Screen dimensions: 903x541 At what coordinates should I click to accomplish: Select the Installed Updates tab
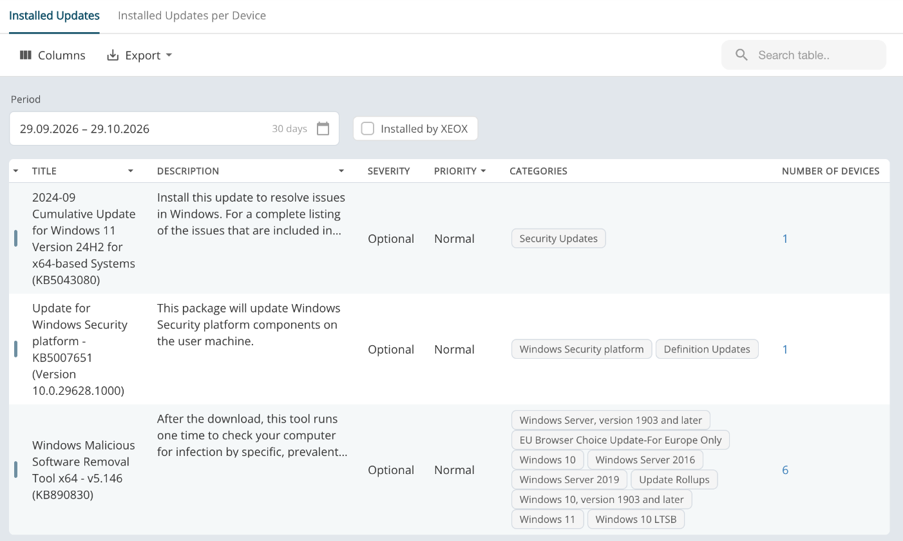pos(54,15)
